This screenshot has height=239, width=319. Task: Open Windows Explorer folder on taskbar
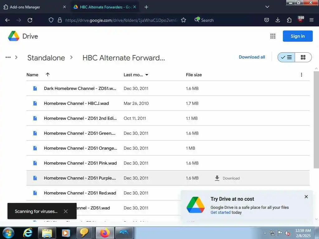pyautogui.click(x=47, y=233)
